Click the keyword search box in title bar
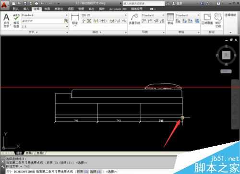 point(144,3)
